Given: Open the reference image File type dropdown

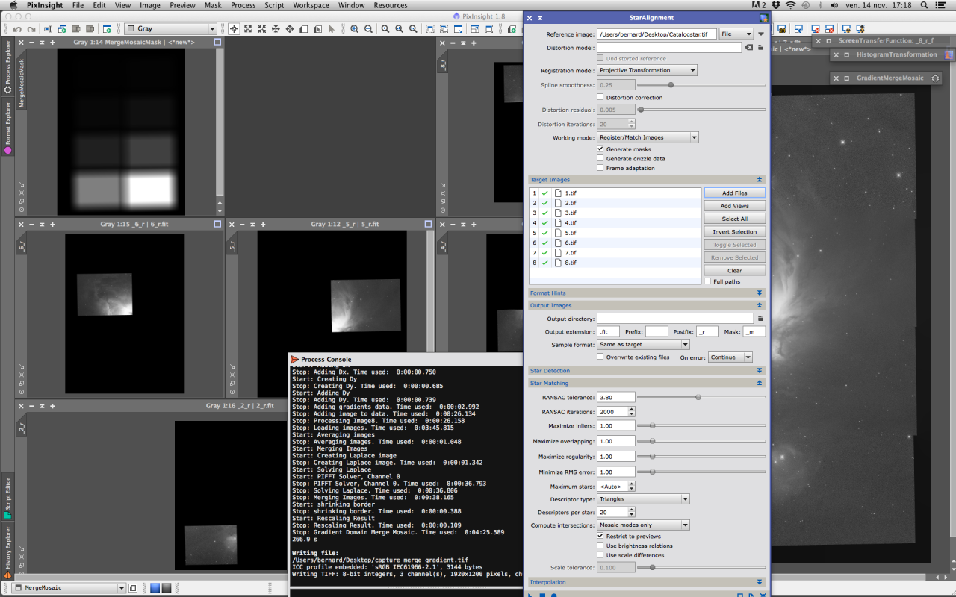Looking at the screenshot, I should tap(736, 34).
